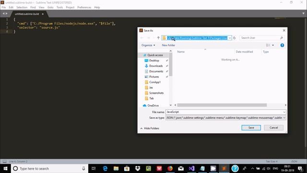The height and width of the screenshot is (173, 307).
Task: Click the Cortana microphone icon
Action: pyautogui.click(x=83, y=169)
